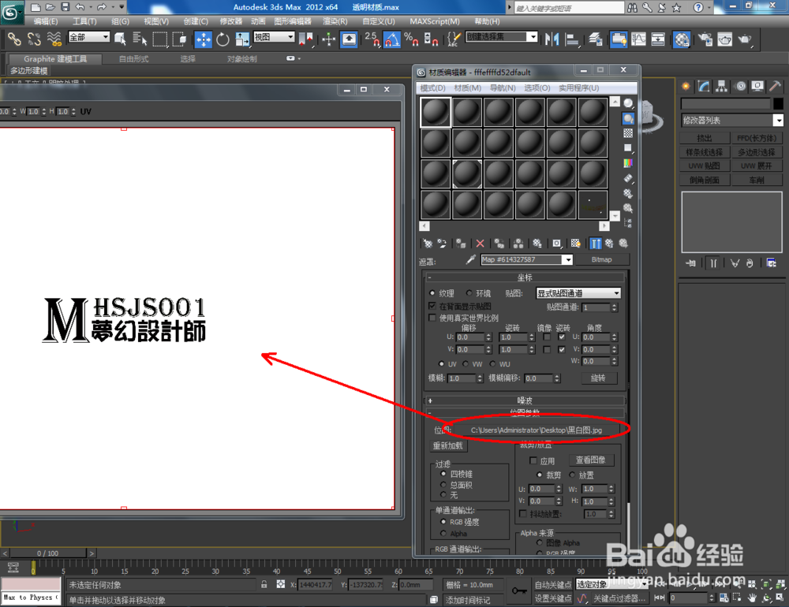Click the Select and Link chain icon
Viewport: 789px width, 607px height.
coord(13,39)
